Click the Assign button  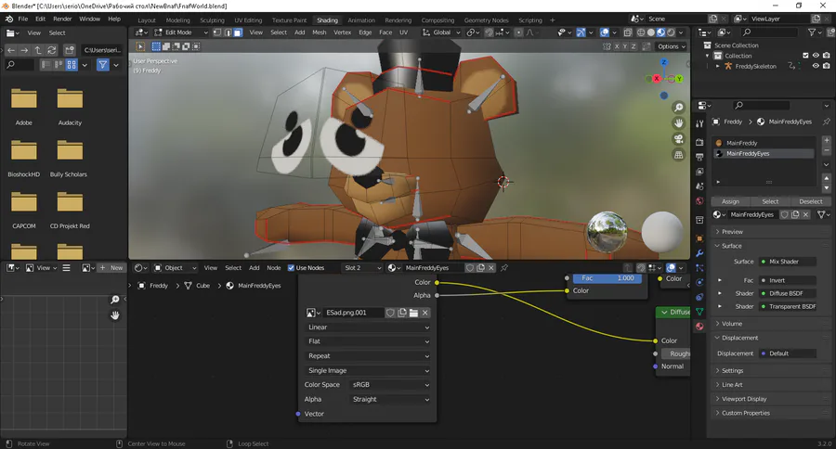[730, 201]
